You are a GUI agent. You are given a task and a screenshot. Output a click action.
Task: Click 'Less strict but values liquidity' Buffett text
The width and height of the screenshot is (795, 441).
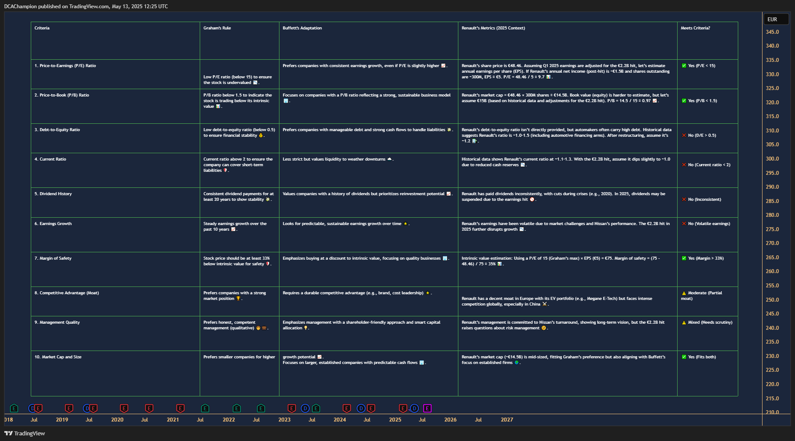[338, 159]
